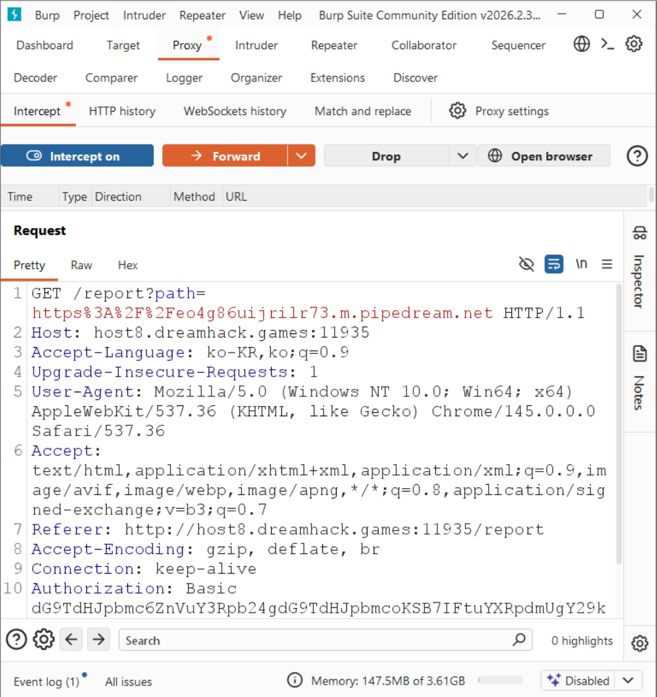Switch to the Sequencer tab
Image resolution: width=657 pixels, height=697 pixels.
click(x=518, y=45)
